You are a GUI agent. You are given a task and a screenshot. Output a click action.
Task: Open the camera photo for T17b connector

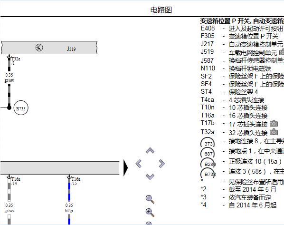tap(274, 123)
